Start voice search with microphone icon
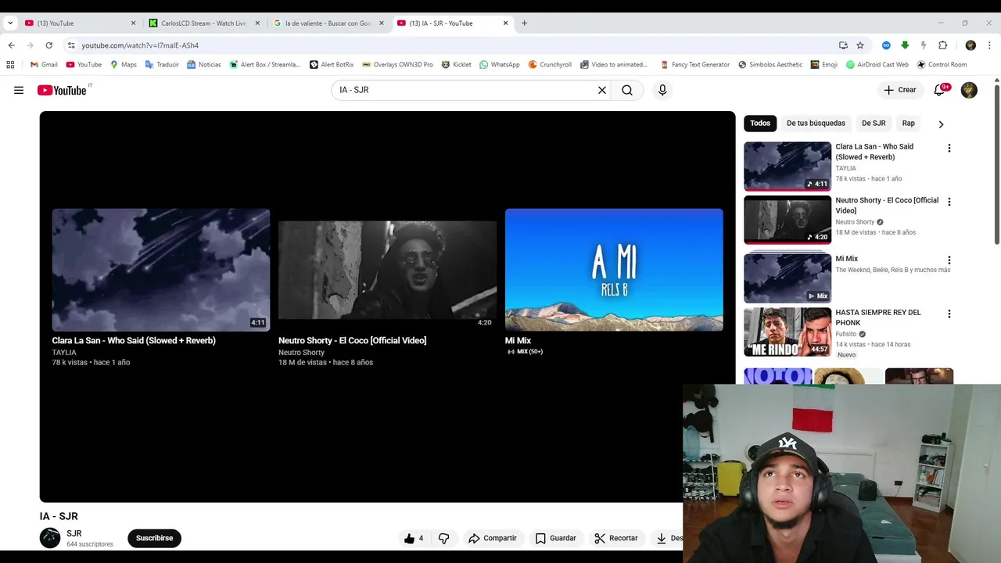Screen dimensions: 1001x563 (662, 90)
